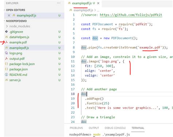This screenshot has width=173, height=137.
Task: Click the JS icon beside server.js
Action: [7, 80]
